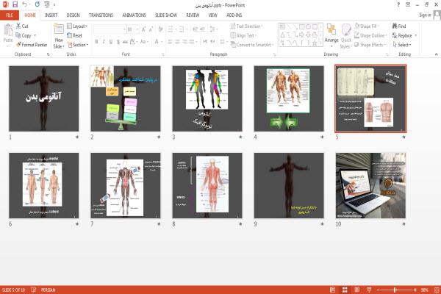This screenshot has height=294, width=441.
Task: Click Slide Sorter view icon in status bar
Action: click(x=345, y=290)
